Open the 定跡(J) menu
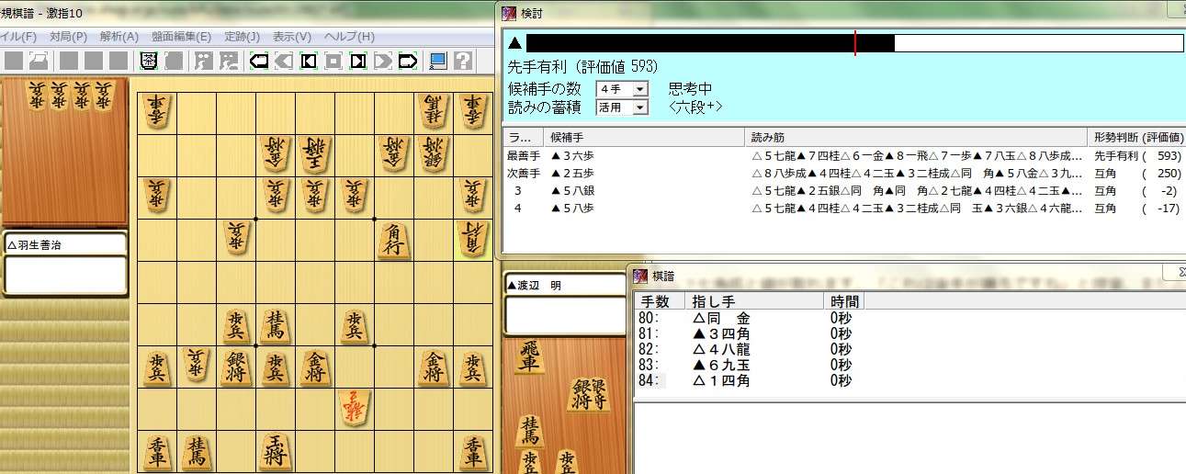1186x474 pixels. [242, 37]
